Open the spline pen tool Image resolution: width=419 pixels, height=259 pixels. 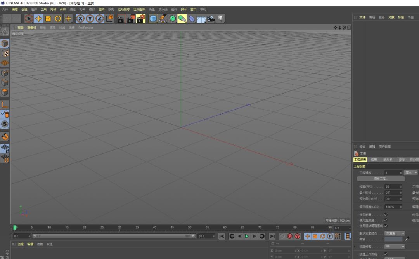coord(163,19)
